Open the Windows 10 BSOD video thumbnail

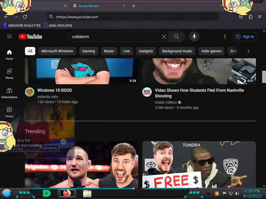point(81,71)
